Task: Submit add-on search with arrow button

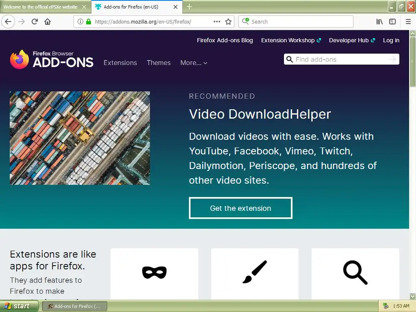Action: click(393, 59)
